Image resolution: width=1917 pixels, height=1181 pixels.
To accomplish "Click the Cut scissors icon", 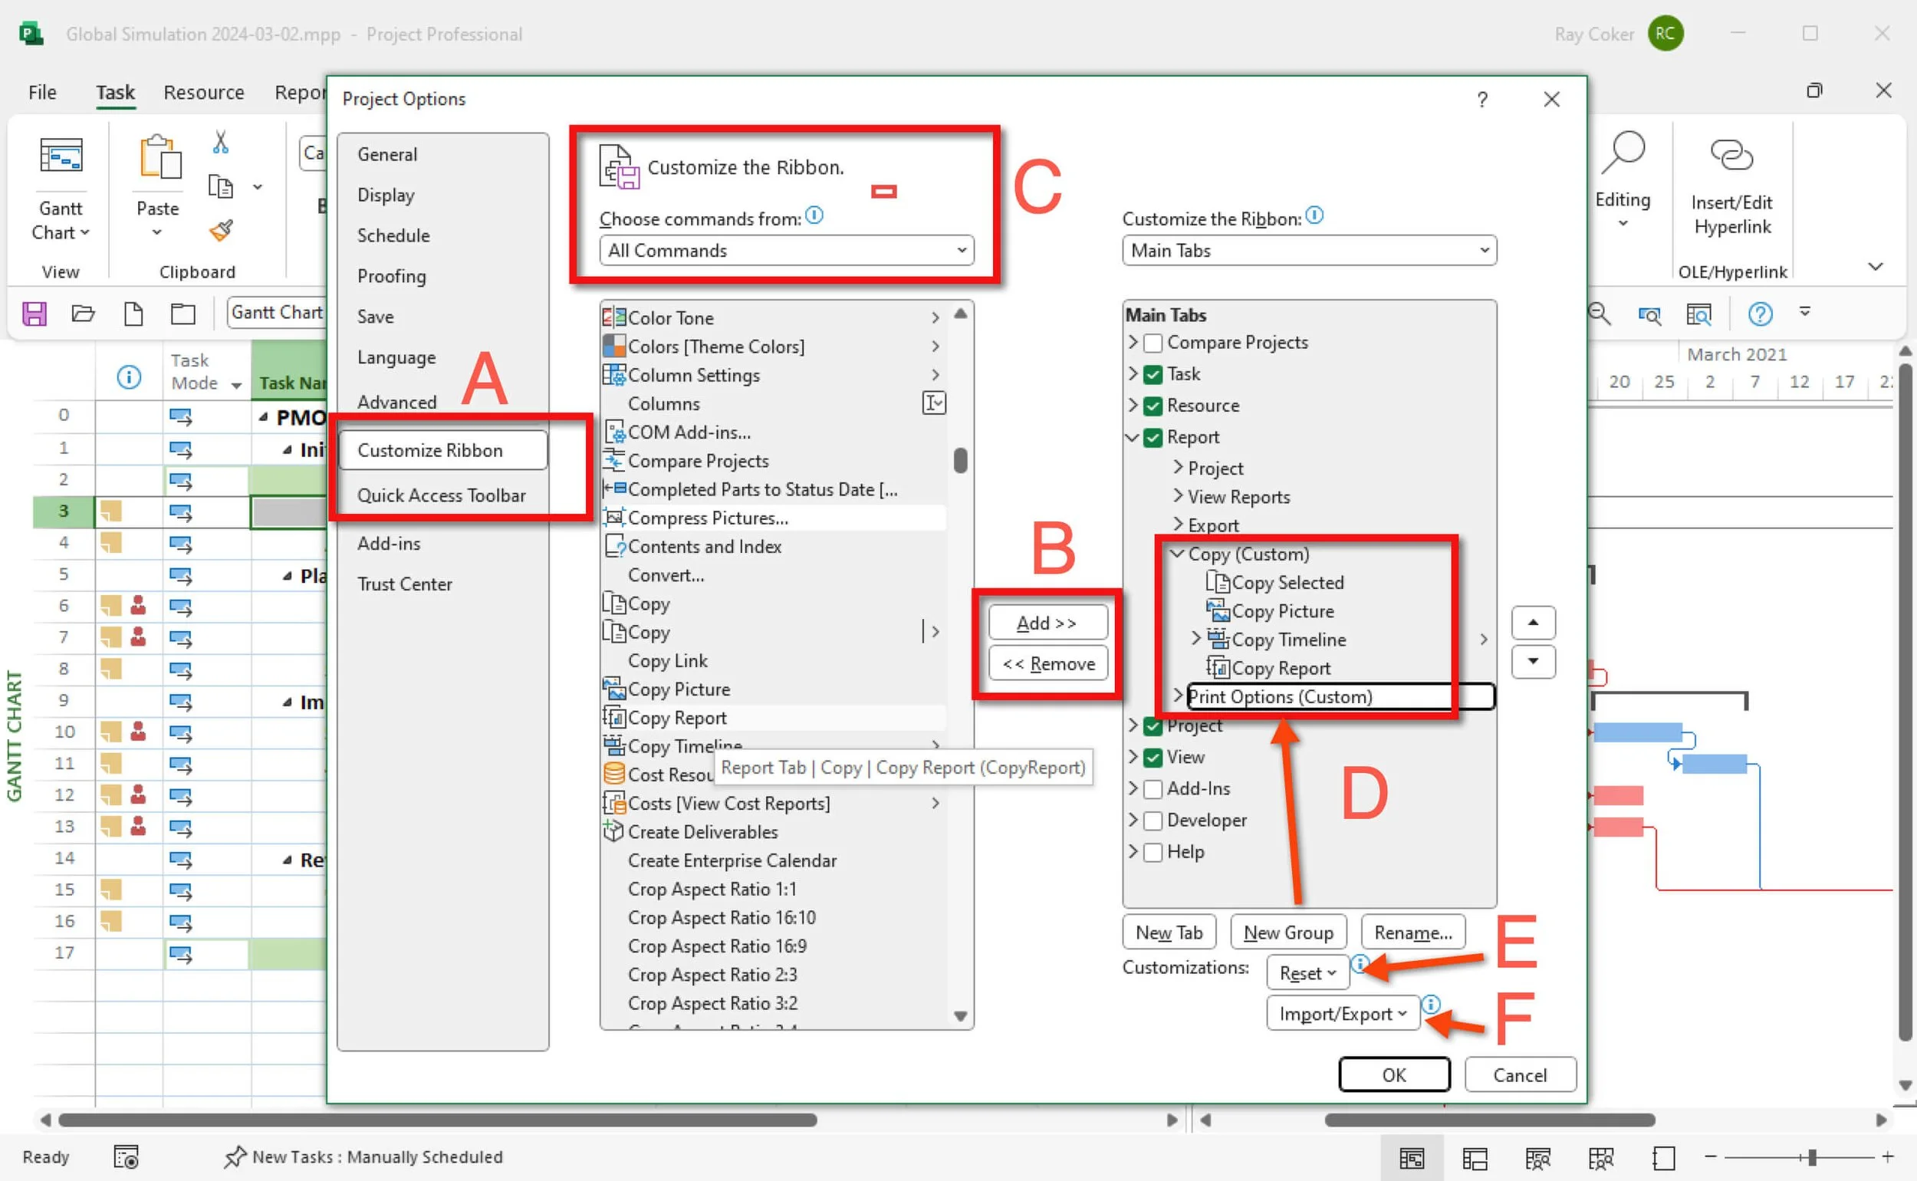I will point(221,141).
